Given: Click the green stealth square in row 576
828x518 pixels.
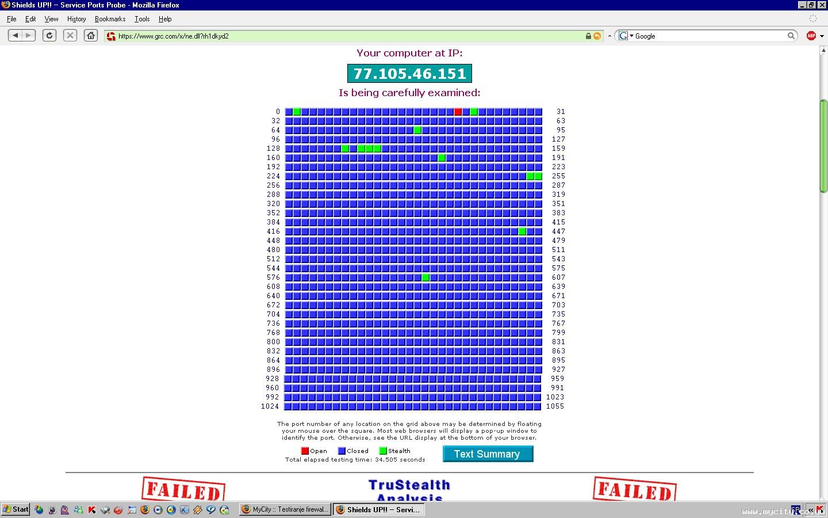Looking at the screenshot, I should pos(425,277).
